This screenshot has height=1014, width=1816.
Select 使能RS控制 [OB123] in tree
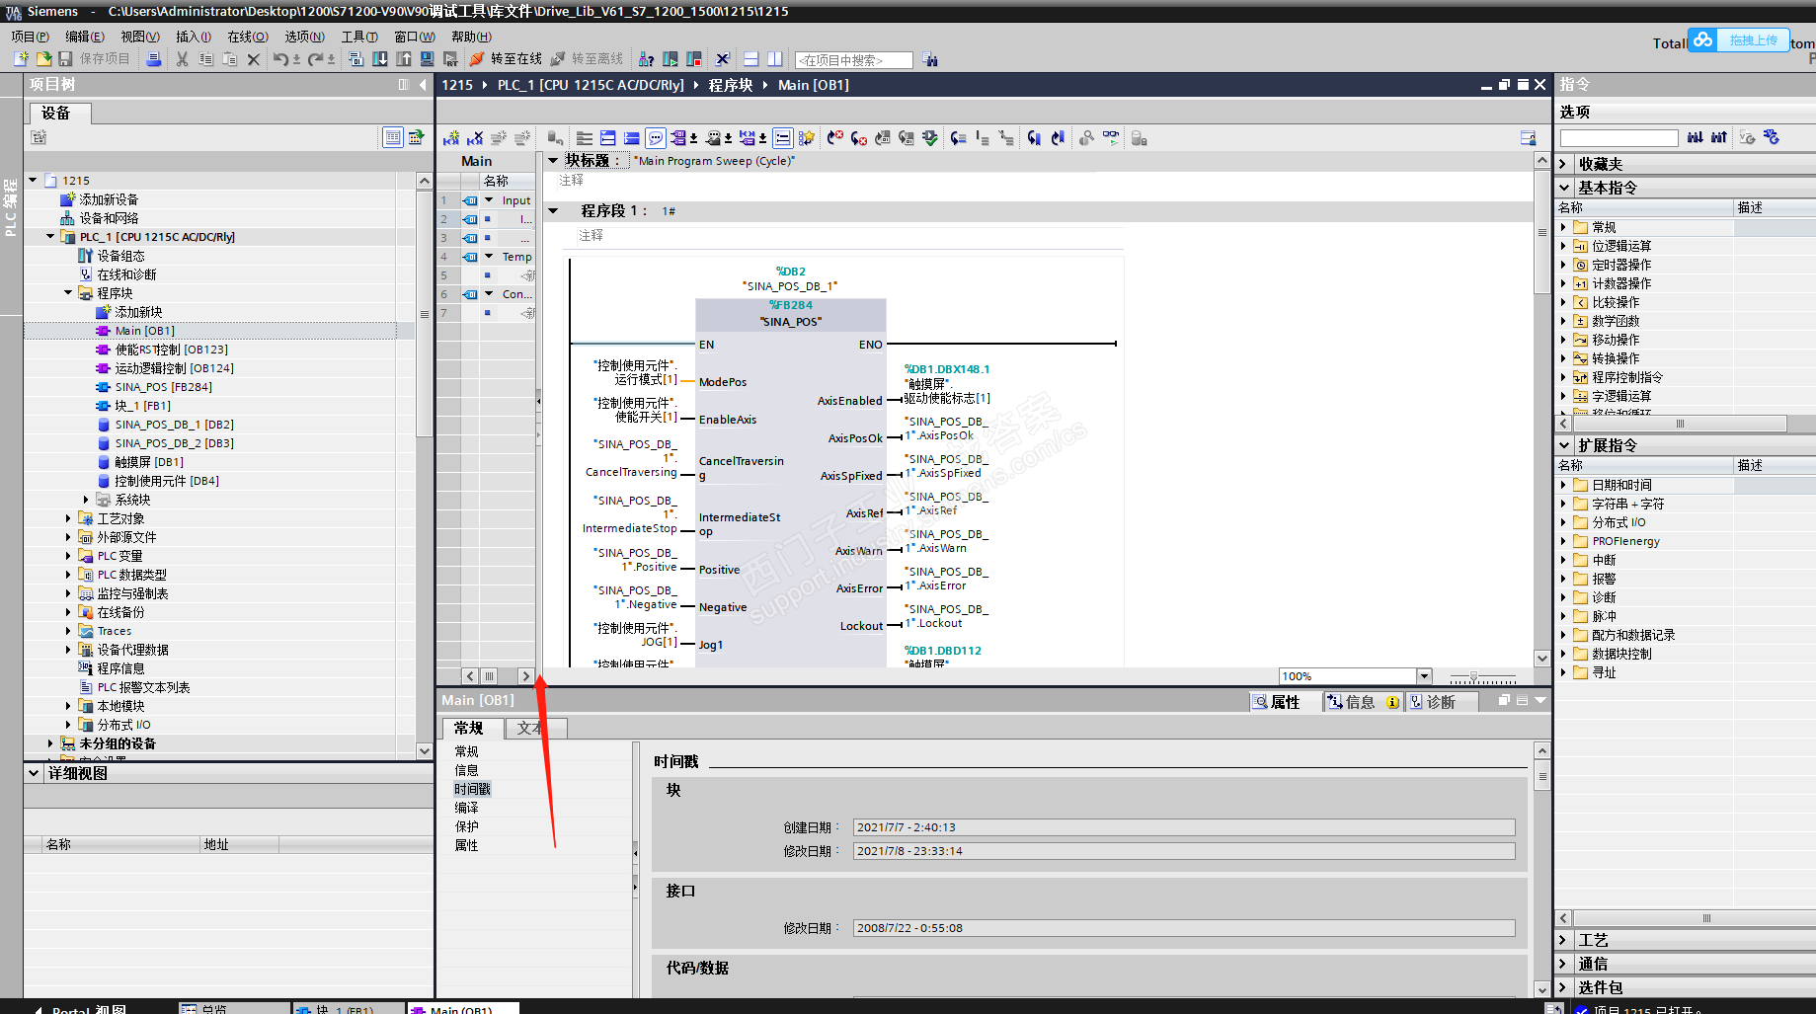pos(171,350)
